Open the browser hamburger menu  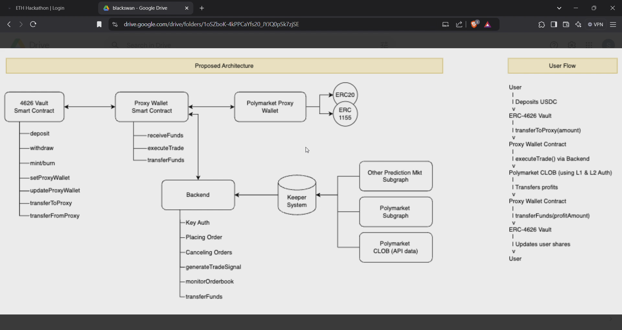pos(613,24)
